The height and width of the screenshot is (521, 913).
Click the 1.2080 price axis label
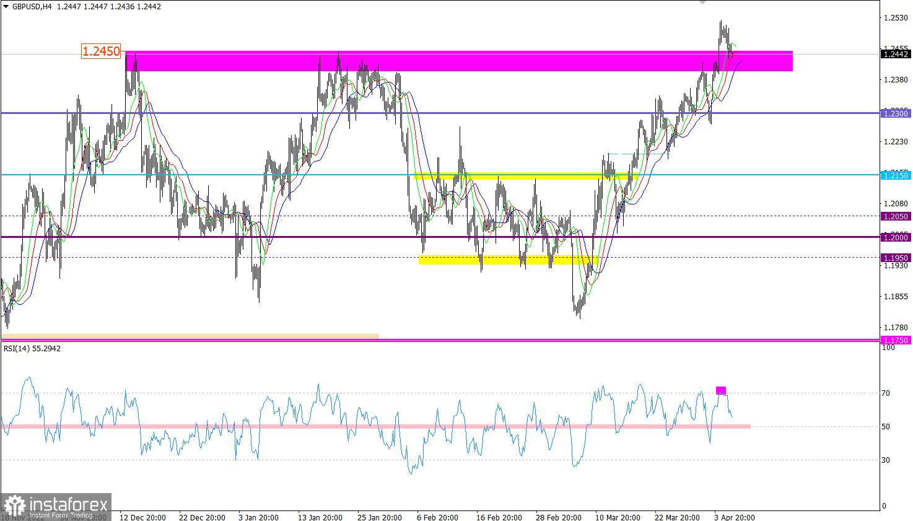tap(896, 204)
